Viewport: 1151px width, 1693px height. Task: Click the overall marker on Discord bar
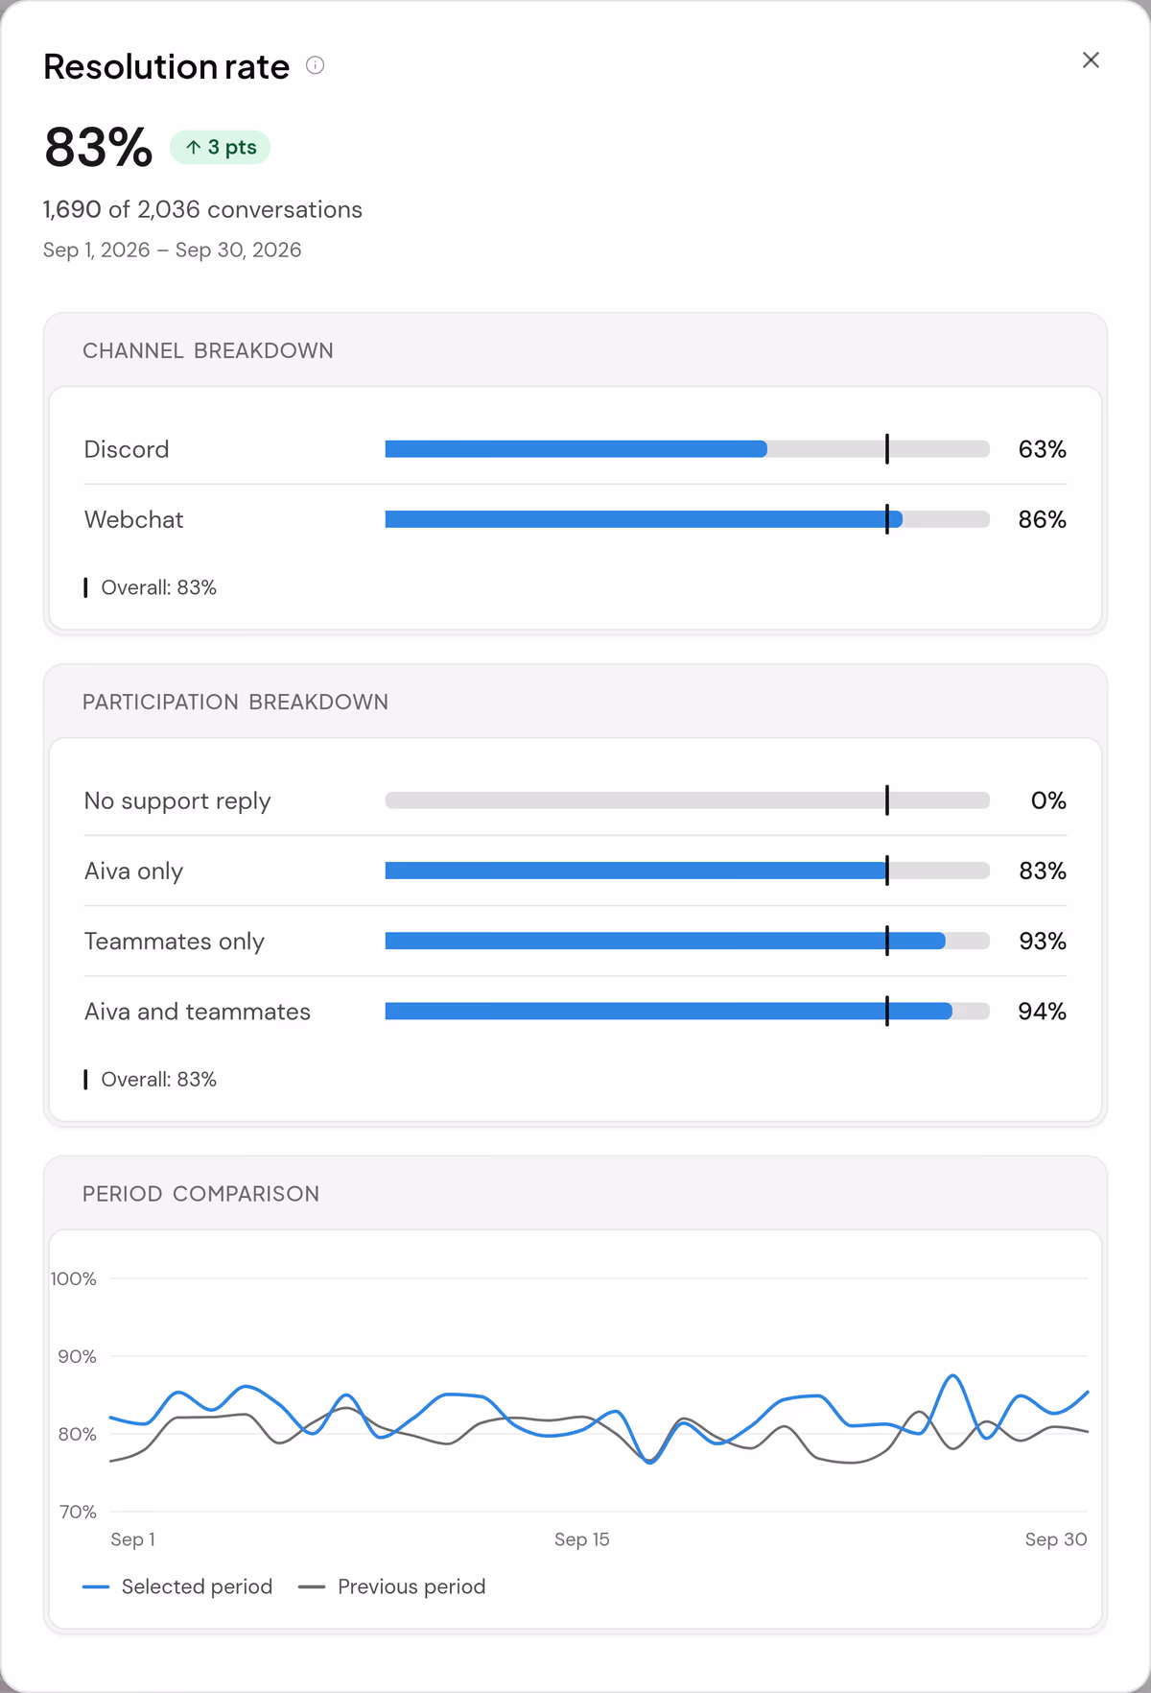(x=887, y=449)
